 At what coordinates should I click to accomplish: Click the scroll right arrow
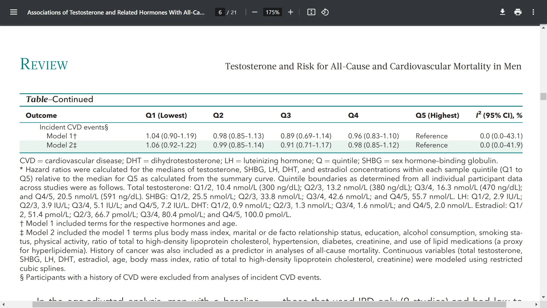pos(536,305)
